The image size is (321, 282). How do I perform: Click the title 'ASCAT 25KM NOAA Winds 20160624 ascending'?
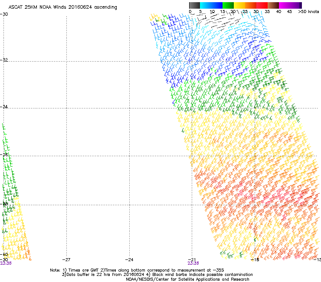click(x=62, y=7)
